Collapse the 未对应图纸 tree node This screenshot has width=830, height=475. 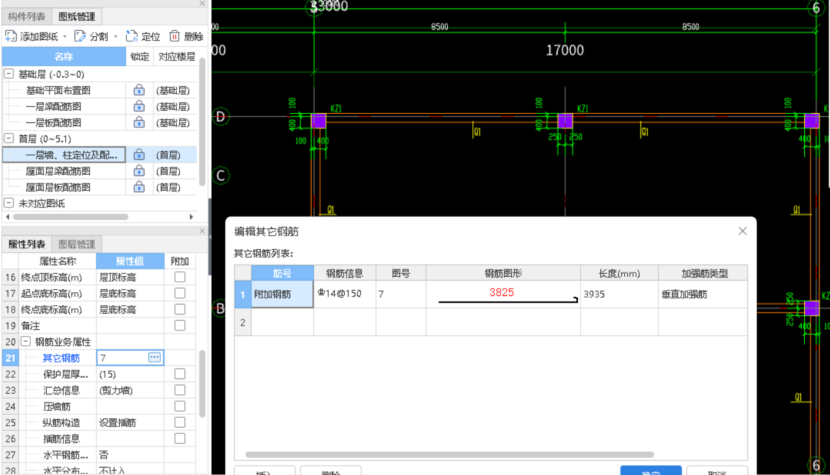pos(9,203)
